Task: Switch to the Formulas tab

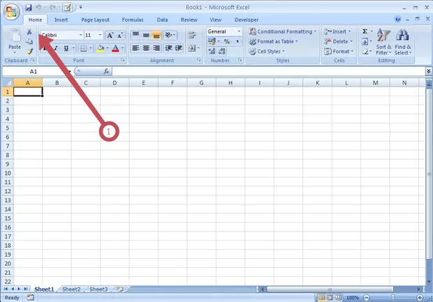Action: pyautogui.click(x=133, y=20)
